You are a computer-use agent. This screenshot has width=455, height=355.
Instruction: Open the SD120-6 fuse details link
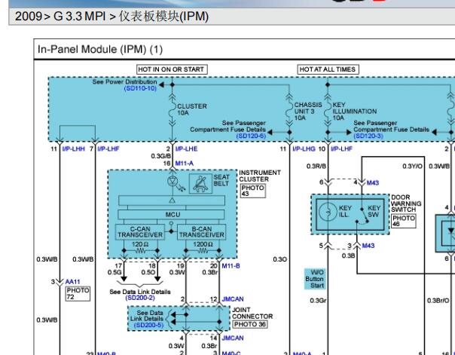(251, 136)
